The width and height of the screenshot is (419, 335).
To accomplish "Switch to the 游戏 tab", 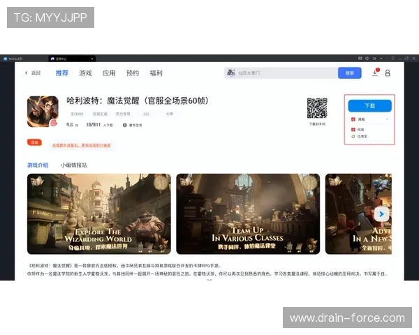I will (x=85, y=73).
